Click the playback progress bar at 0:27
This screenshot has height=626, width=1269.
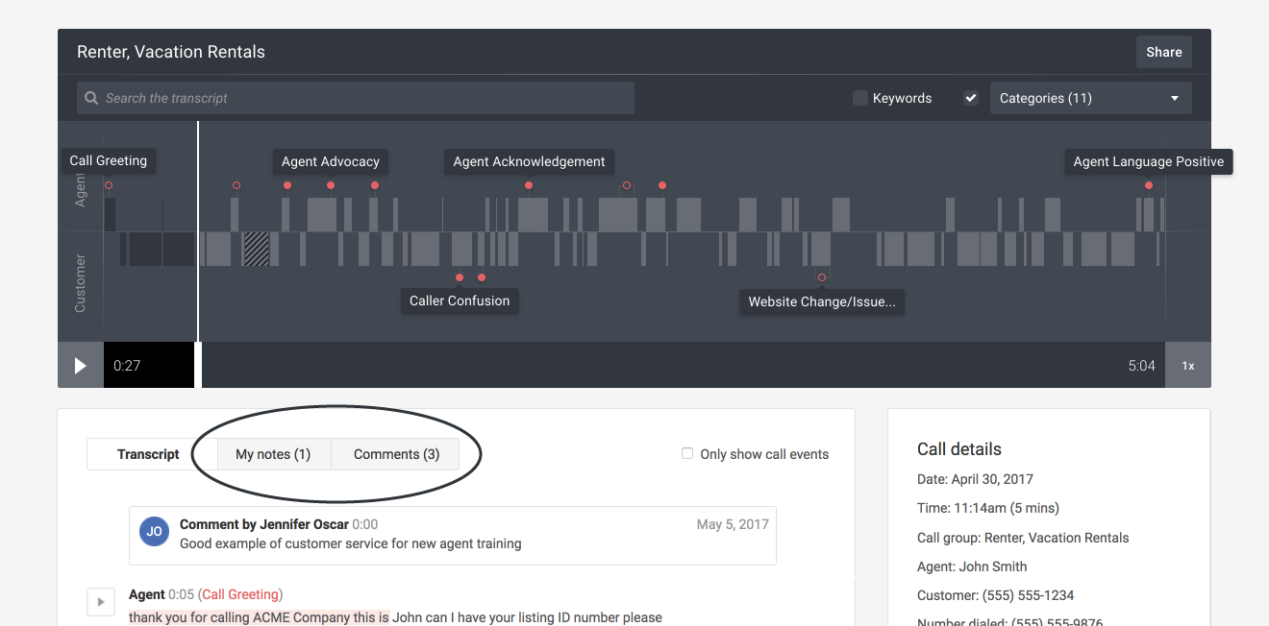149,366
